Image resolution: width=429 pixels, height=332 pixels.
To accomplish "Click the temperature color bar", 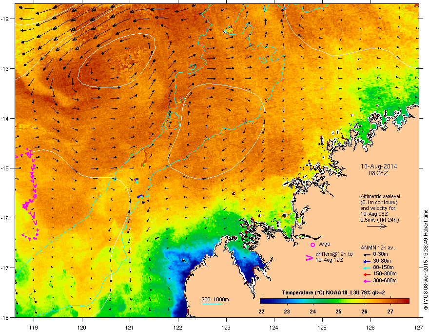I will (334, 301).
